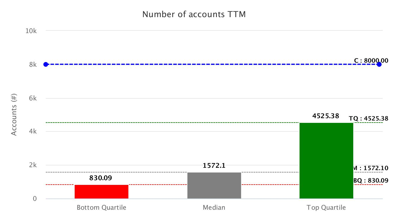Click the "C : 8000.00" line label
Viewport: 399px width, 223px height.
[371, 61]
